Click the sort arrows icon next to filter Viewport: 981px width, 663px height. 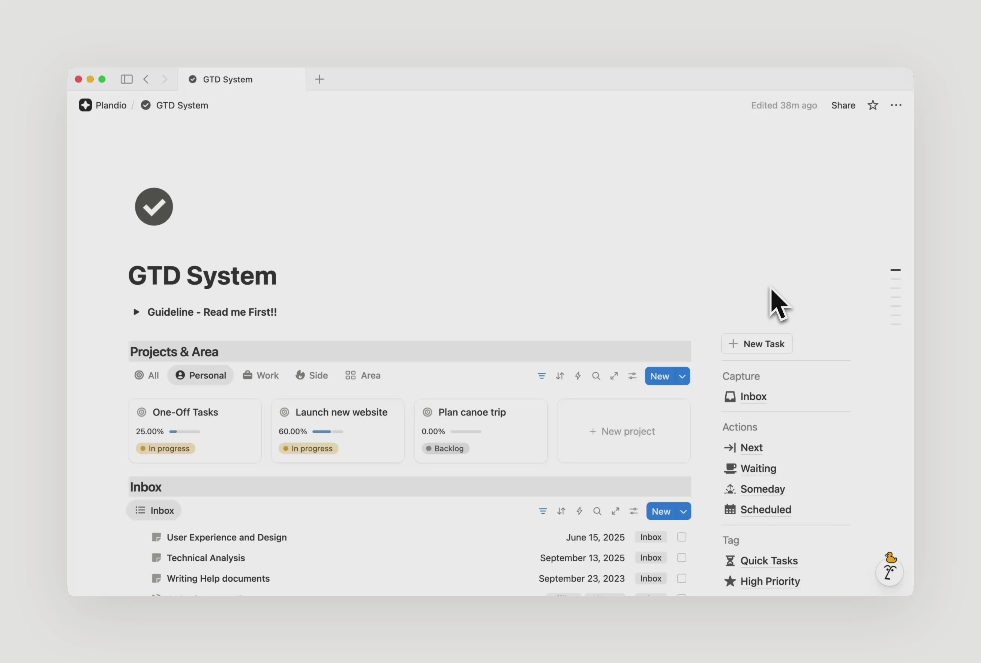560,376
